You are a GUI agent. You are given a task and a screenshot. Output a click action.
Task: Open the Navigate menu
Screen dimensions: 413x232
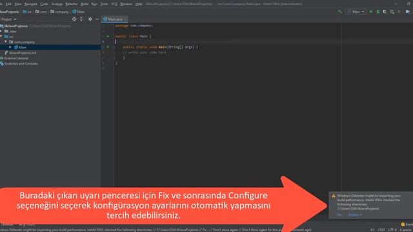[31, 4]
